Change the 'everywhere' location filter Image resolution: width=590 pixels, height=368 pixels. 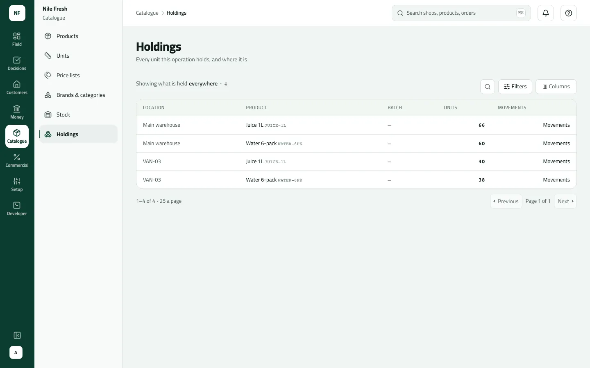tap(203, 84)
